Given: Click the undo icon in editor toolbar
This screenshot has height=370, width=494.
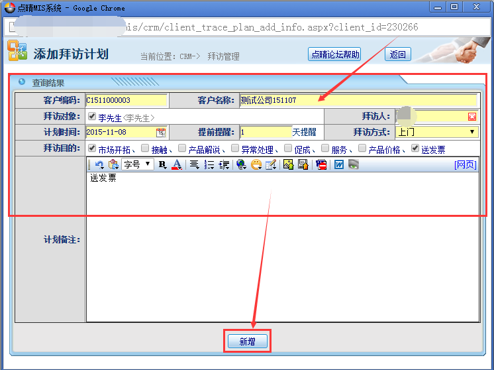Looking at the screenshot, I should pos(99,164).
